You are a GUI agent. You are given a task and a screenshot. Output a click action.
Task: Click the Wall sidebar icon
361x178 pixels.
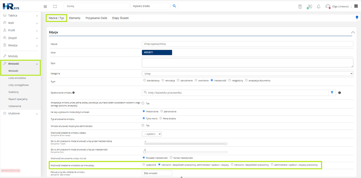5,23
